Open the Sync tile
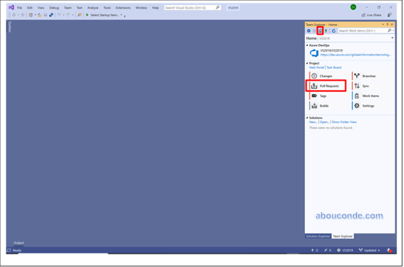The height and width of the screenshot is (267, 404). 365,86
